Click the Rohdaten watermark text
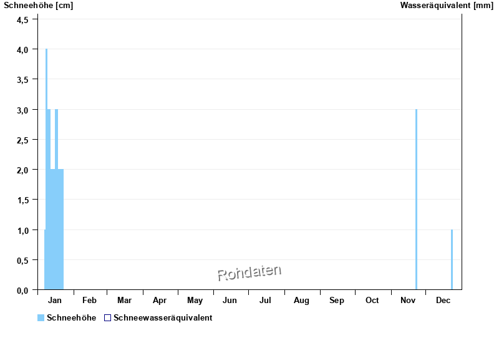This screenshot has height=343, width=499. [x=249, y=273]
